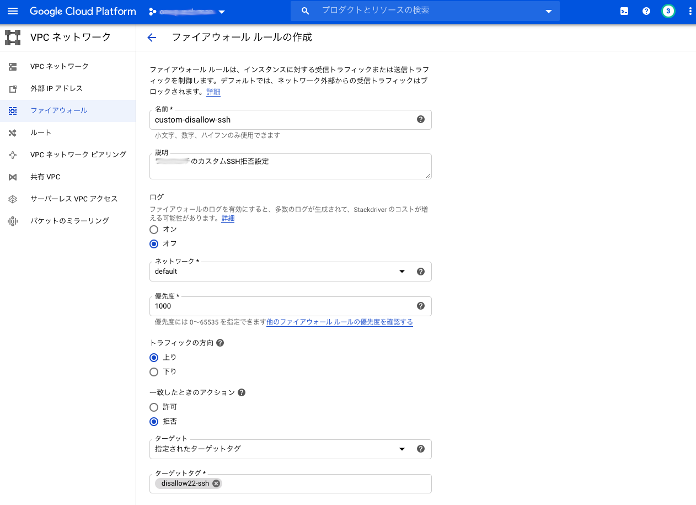
Task: Choose 許可 as the match action
Action: click(x=153, y=407)
